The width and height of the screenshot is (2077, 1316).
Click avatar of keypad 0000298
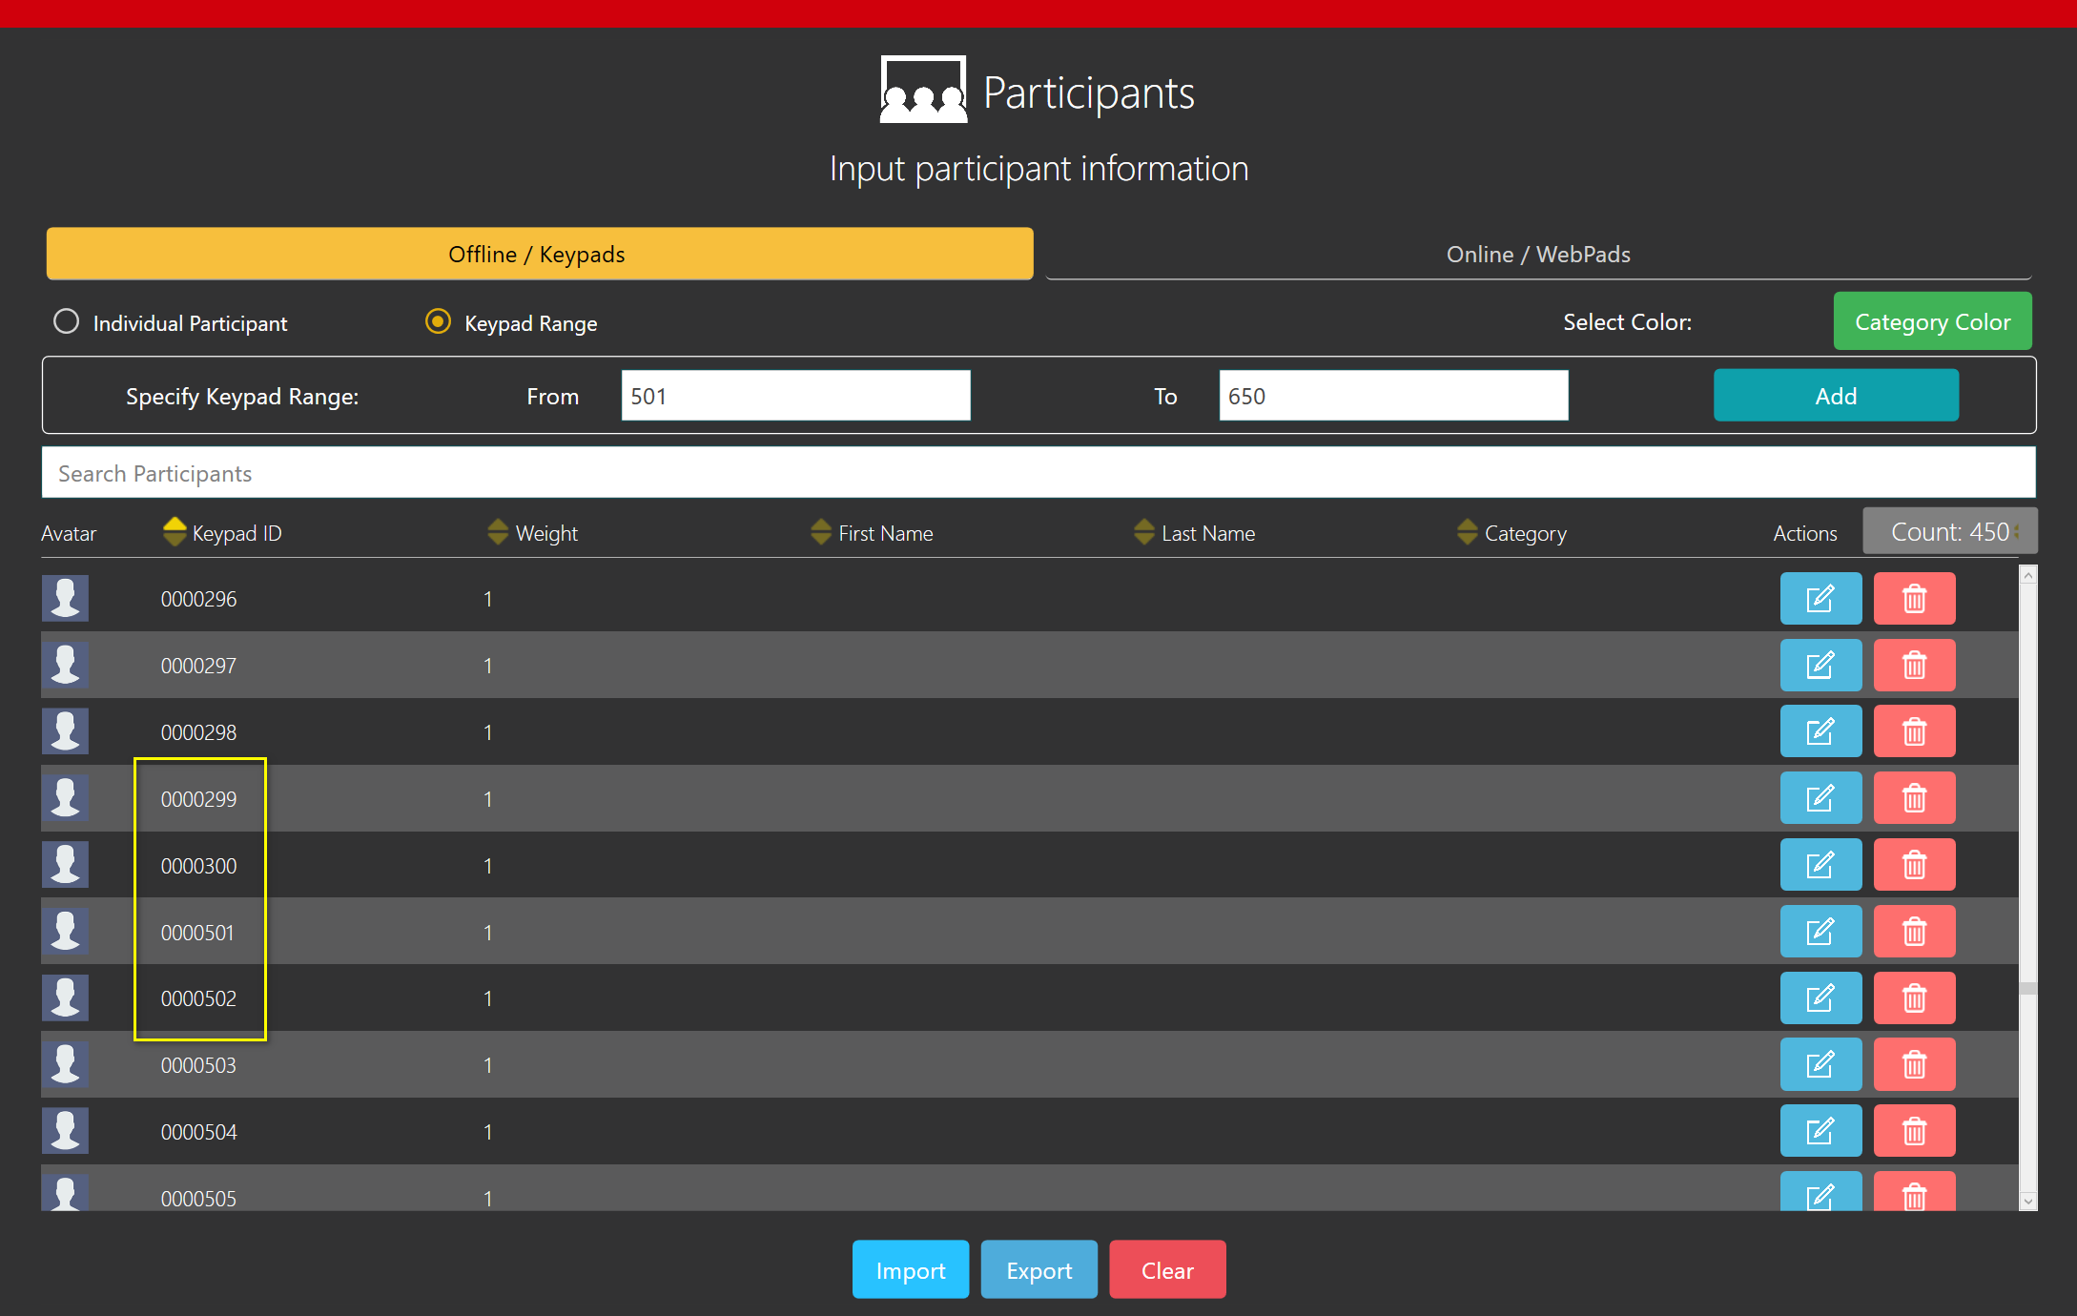click(65, 731)
